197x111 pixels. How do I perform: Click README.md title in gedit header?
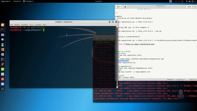click(x=161, y=6)
